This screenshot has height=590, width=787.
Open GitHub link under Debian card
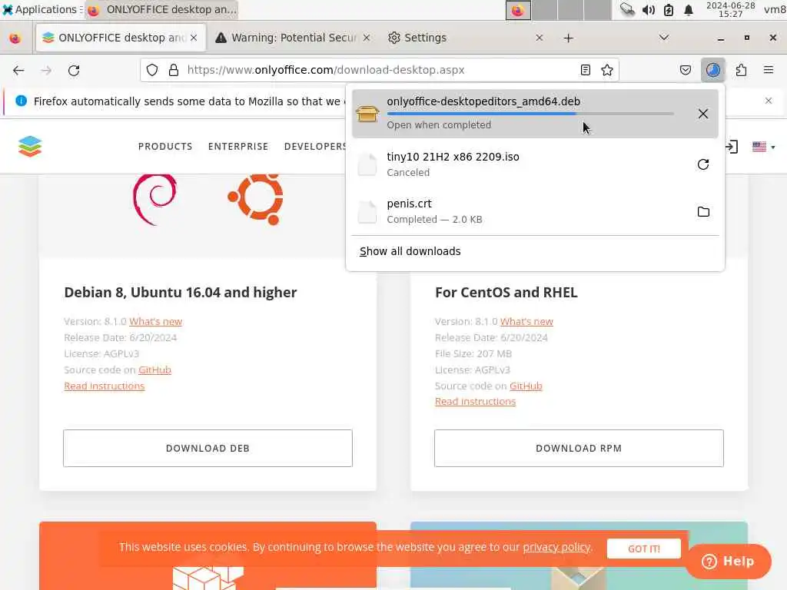click(x=154, y=370)
